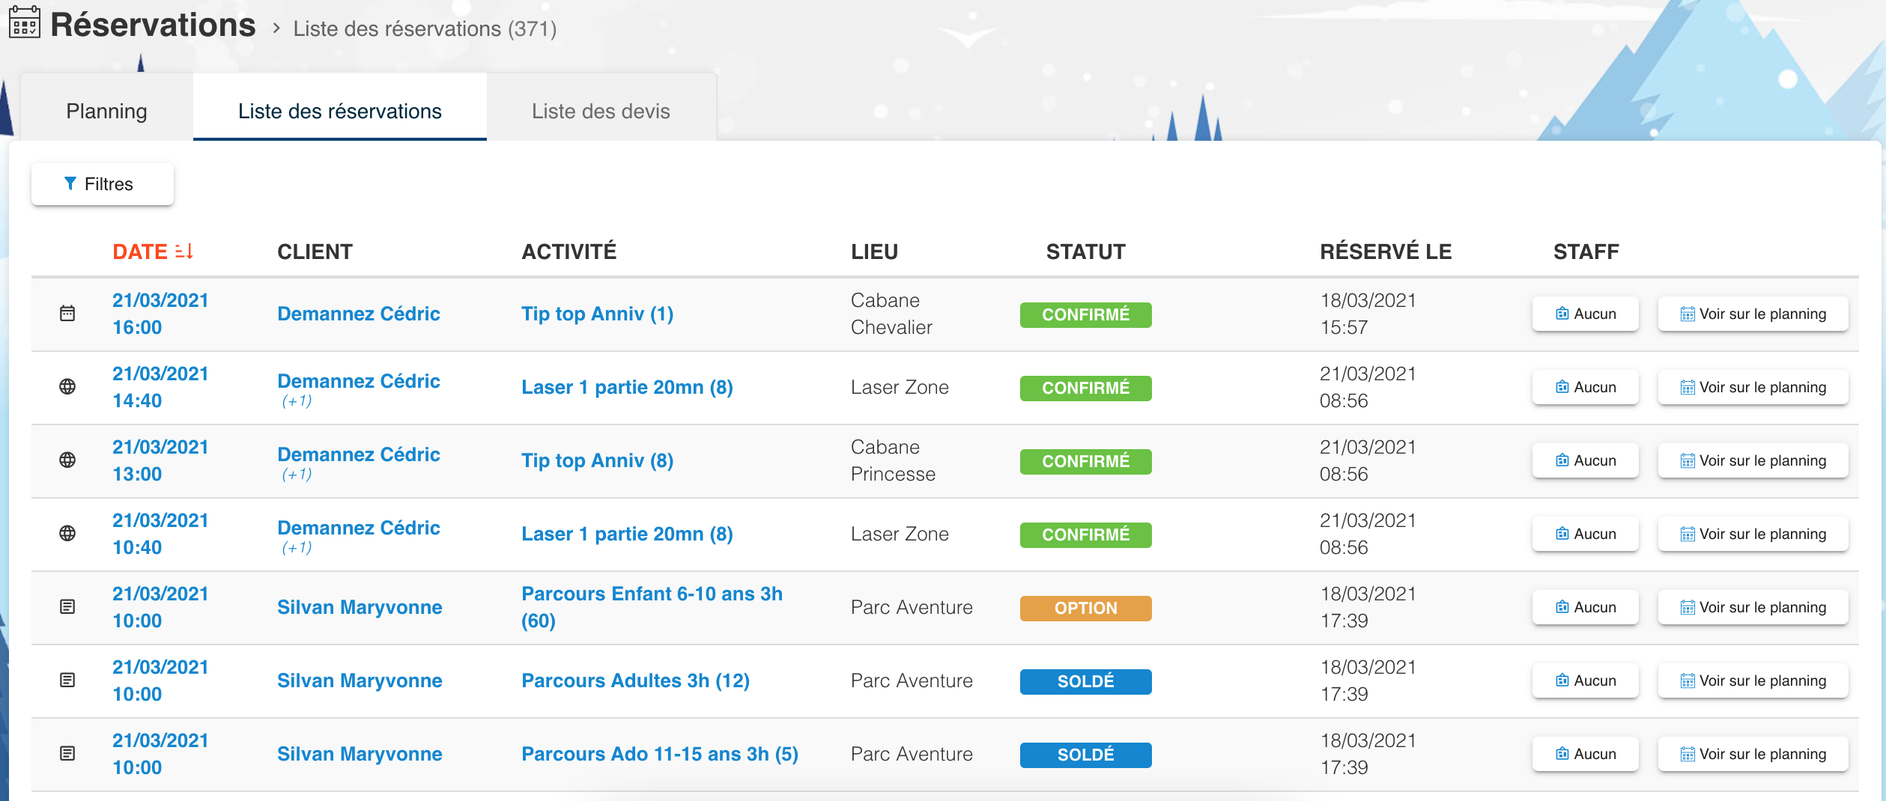Click the calendar icon on the 16:00 reservation row
The width and height of the screenshot is (1886, 801).
click(67, 314)
